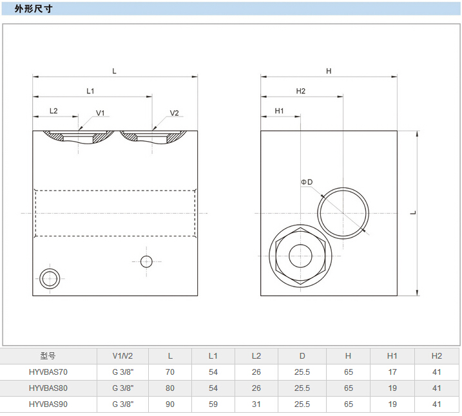Click the double-ring hole at bottom-left of front view
This screenshot has width=462, height=416.
coord(50,279)
